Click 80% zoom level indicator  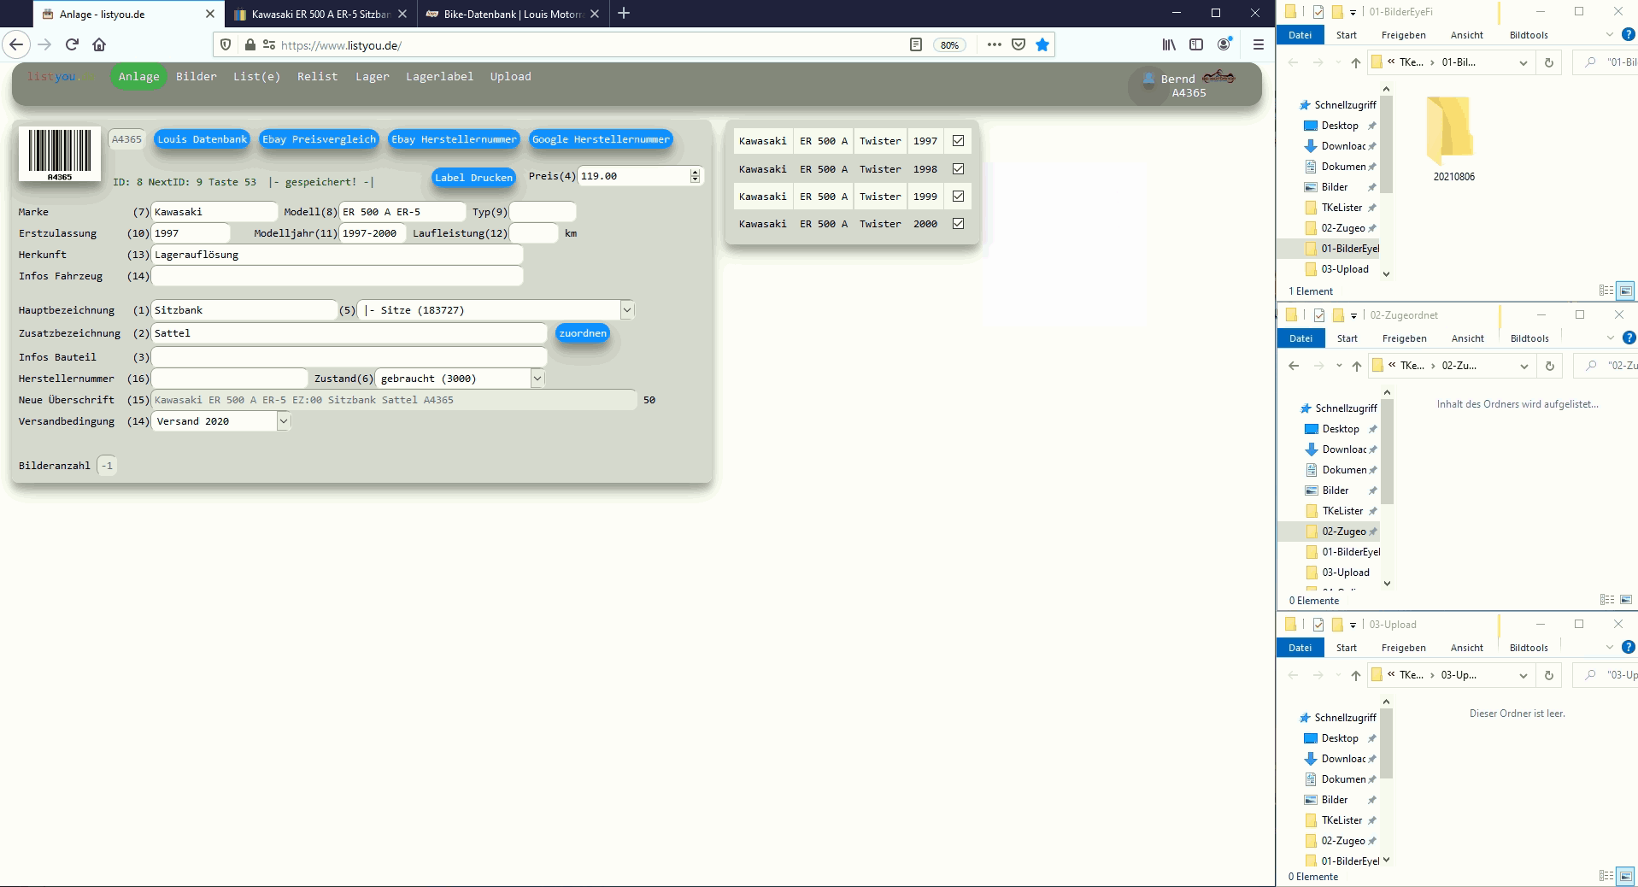(x=949, y=44)
